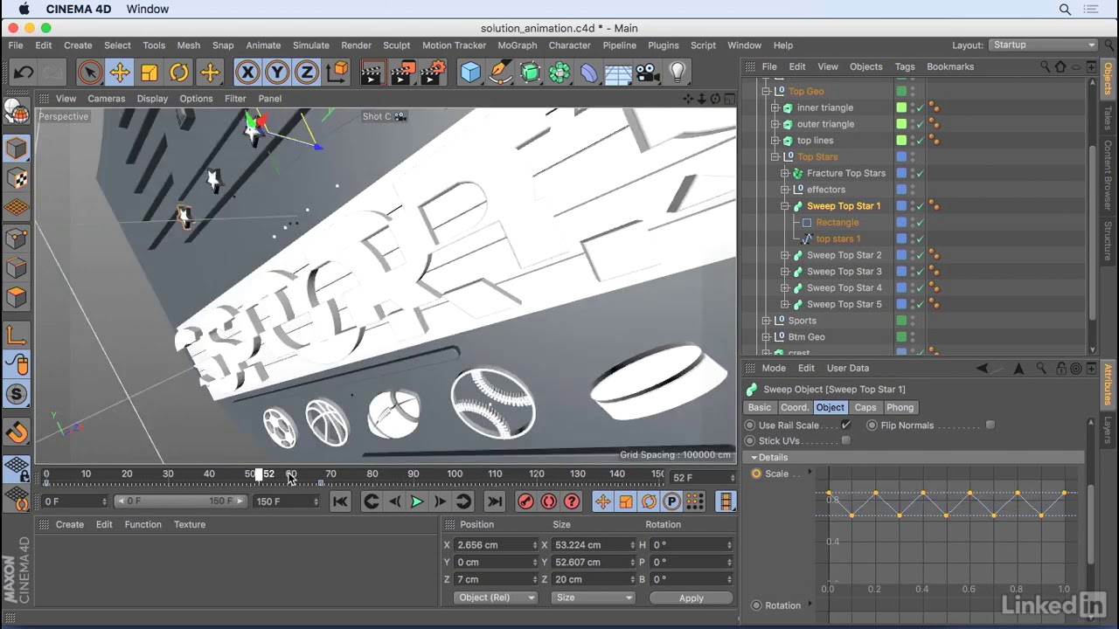Play the animation forwards
1119x629 pixels.
click(x=417, y=501)
